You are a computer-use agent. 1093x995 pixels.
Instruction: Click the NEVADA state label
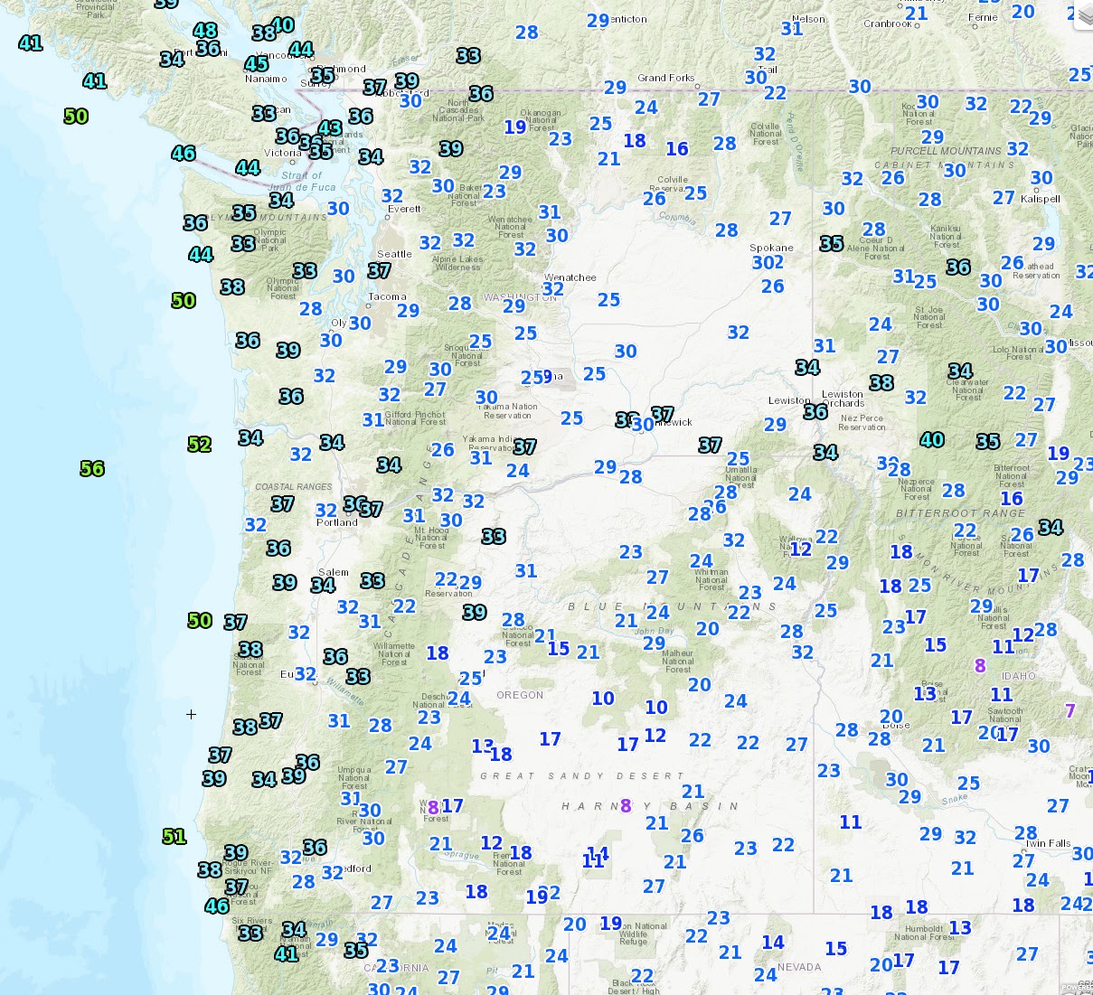point(799,967)
